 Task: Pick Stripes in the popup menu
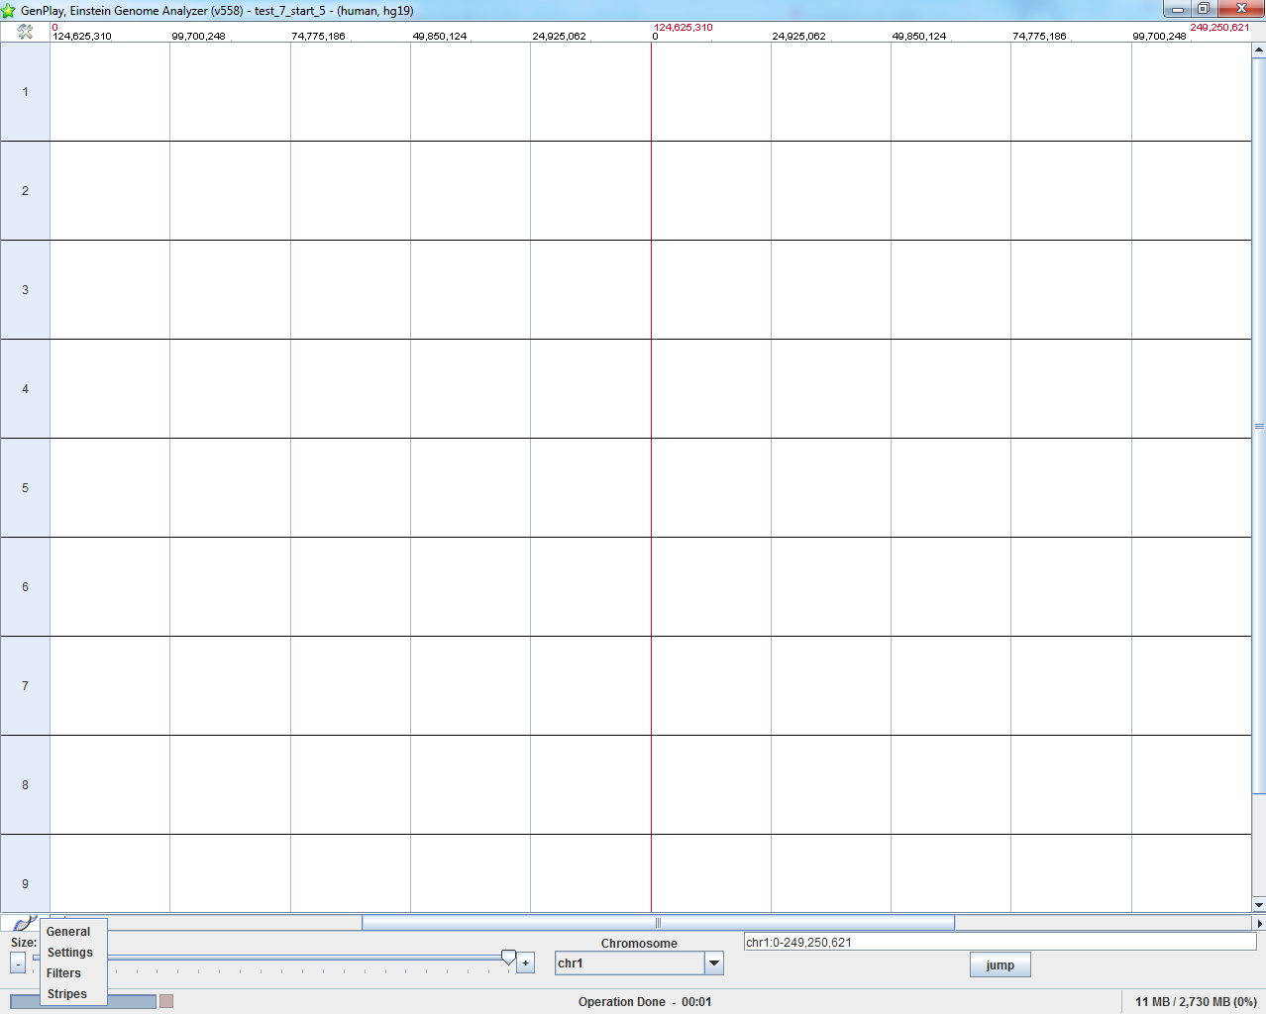click(x=67, y=994)
